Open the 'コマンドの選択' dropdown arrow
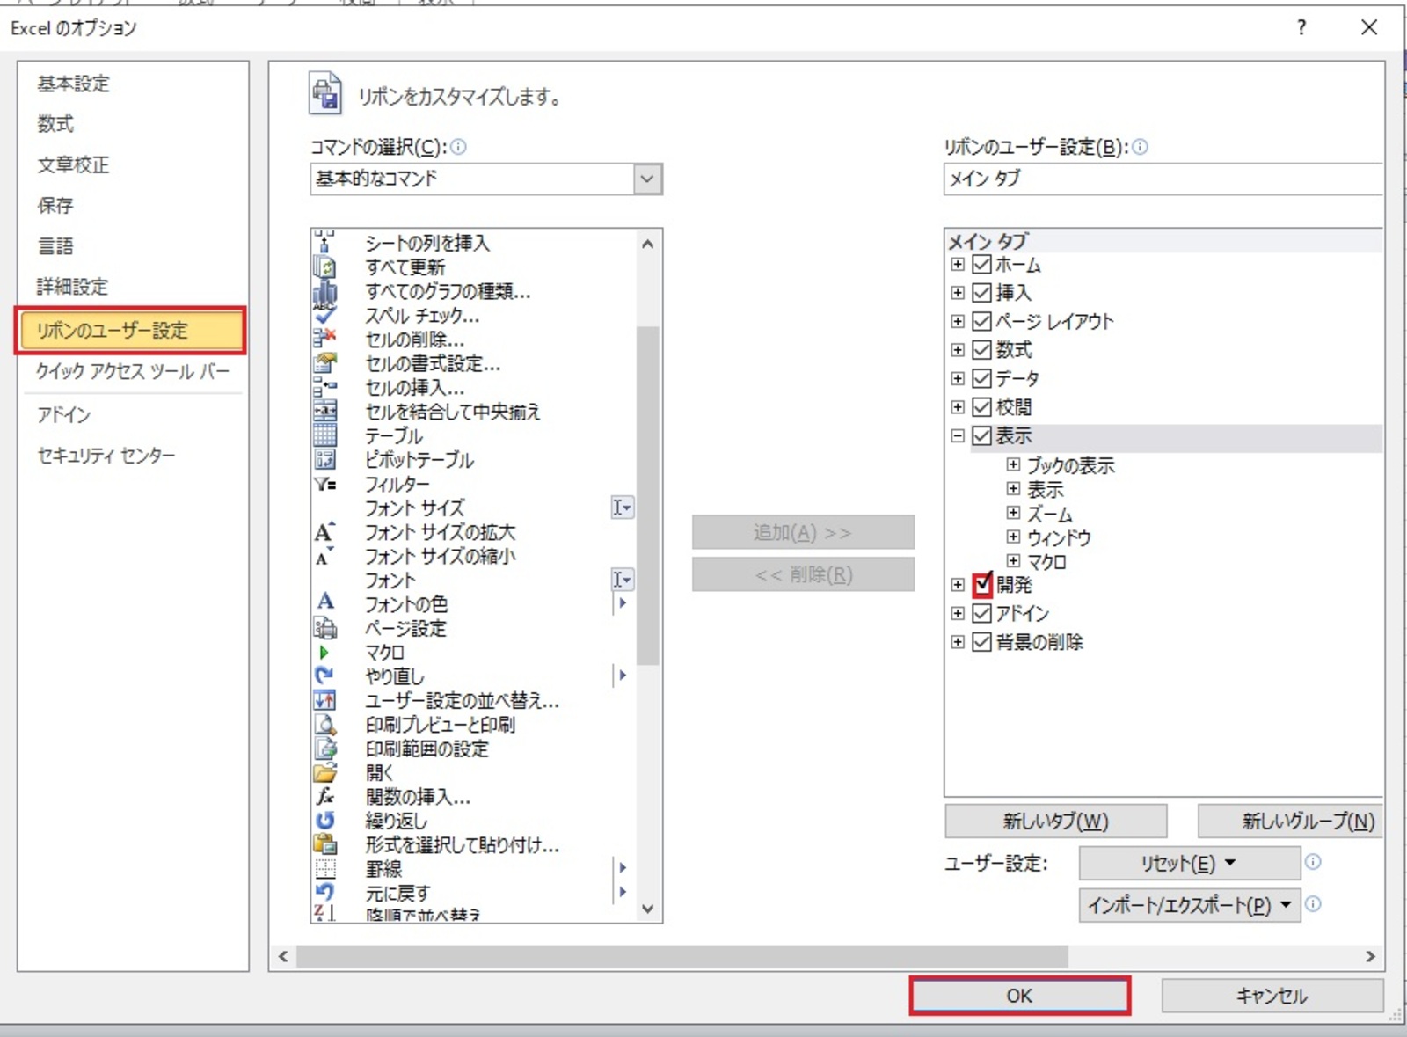 point(647,179)
